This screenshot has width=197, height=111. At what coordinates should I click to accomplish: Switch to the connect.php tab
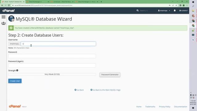pos(62,2)
